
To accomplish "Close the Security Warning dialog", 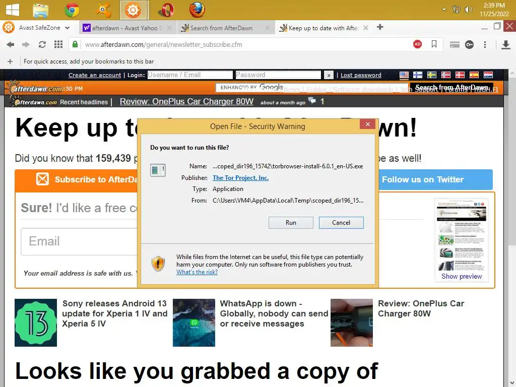I will (x=367, y=124).
